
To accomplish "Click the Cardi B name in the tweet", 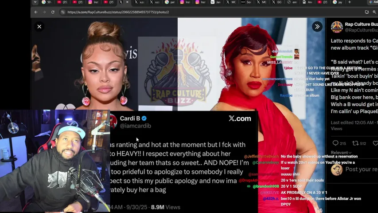I will pos(130,118).
